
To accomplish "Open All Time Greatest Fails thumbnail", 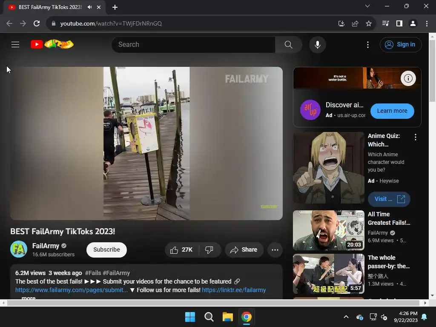I will click(329, 230).
